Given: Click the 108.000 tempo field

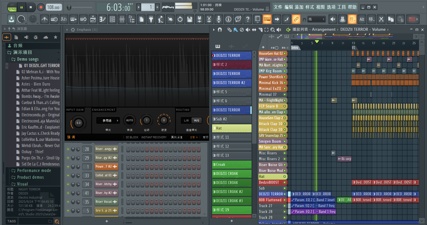Looking at the screenshot, I should [54, 7].
